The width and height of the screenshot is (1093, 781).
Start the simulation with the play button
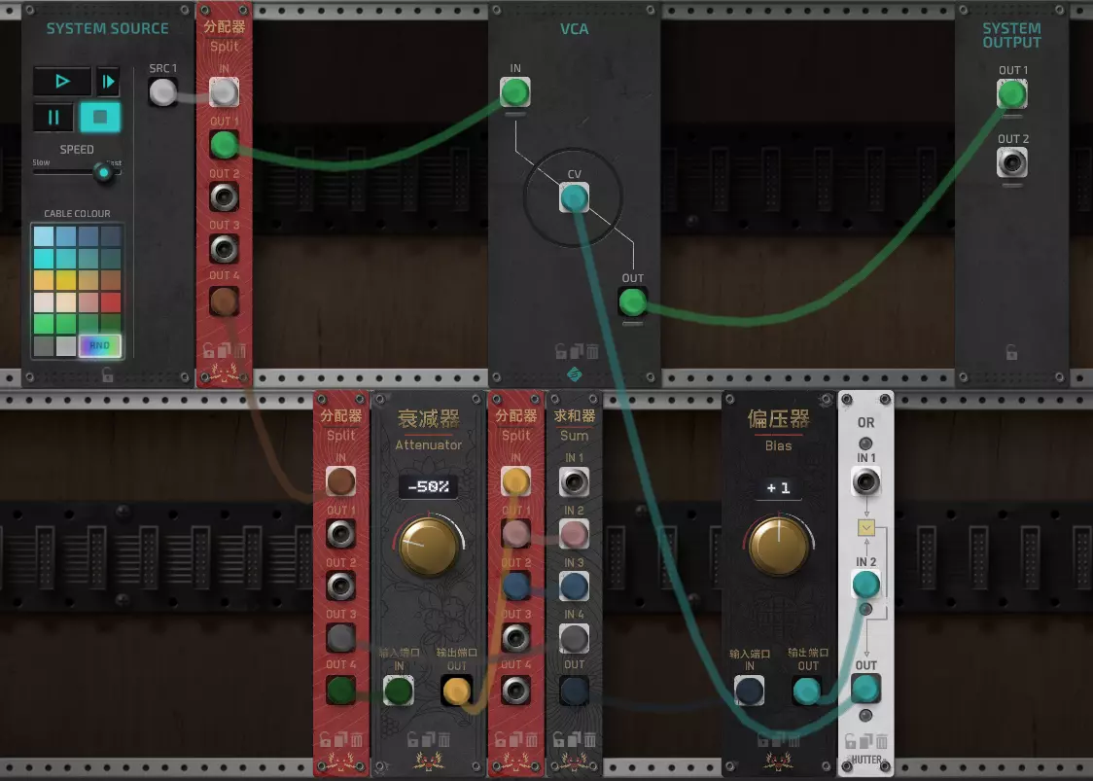(x=62, y=81)
